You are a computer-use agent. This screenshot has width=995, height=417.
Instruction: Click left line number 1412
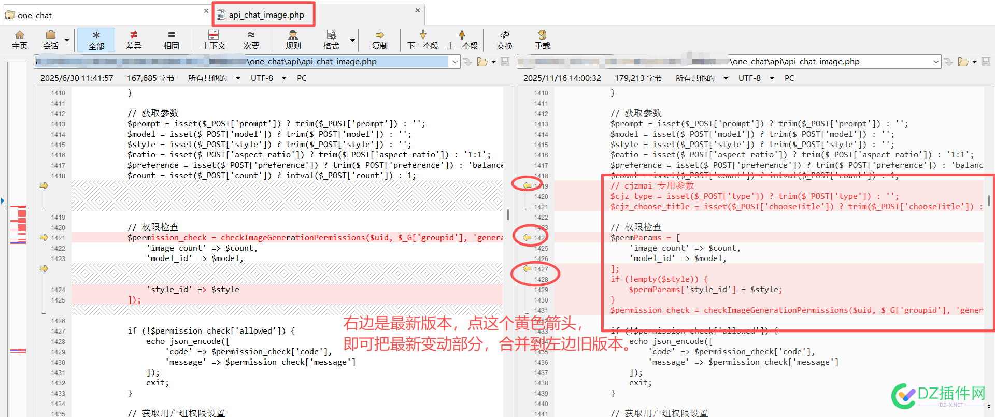[x=58, y=113]
